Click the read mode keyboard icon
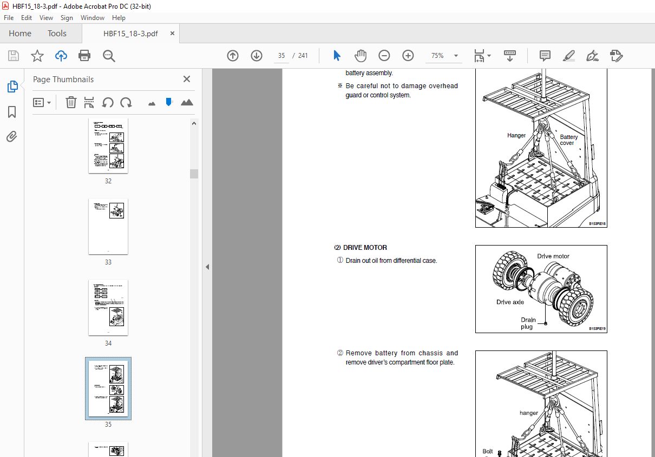655x457 pixels. pos(510,56)
